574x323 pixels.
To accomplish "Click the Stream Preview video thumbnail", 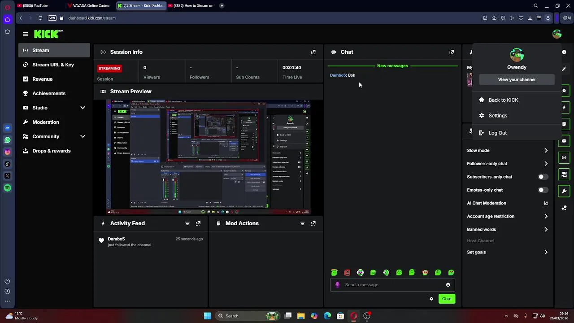I will coord(209,157).
